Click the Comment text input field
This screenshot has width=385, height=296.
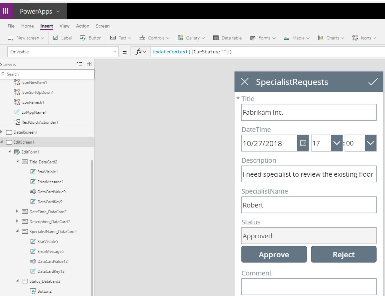point(309,286)
